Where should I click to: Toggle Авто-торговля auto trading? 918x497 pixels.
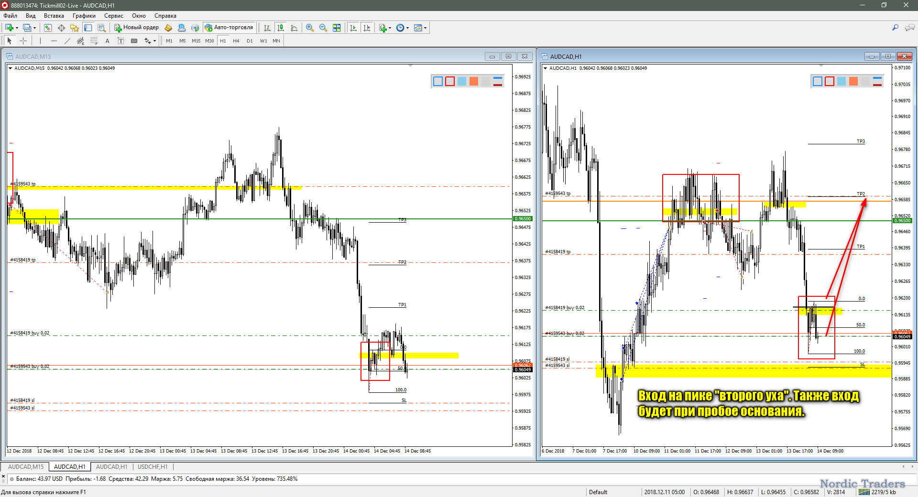[229, 28]
